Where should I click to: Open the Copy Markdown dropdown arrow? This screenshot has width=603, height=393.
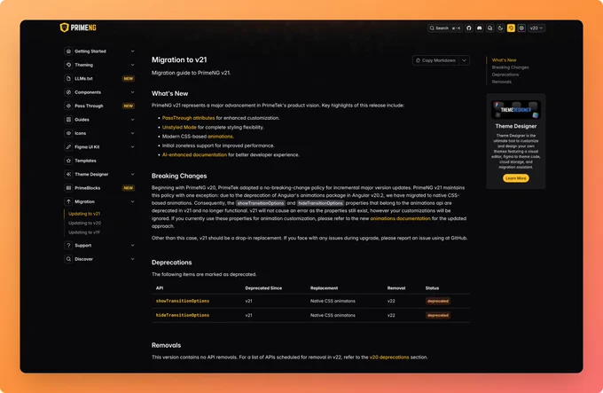click(464, 60)
